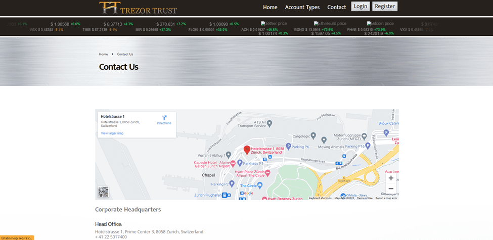Click the Hyatt Place Zürich Airport marker
This screenshot has width=493, height=240.
(x=267, y=172)
